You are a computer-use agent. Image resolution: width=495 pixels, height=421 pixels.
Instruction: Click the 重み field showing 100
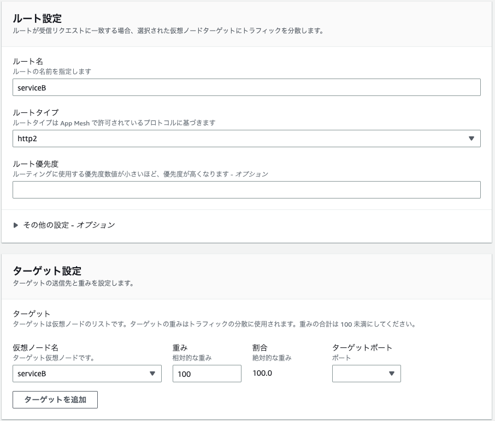point(207,374)
